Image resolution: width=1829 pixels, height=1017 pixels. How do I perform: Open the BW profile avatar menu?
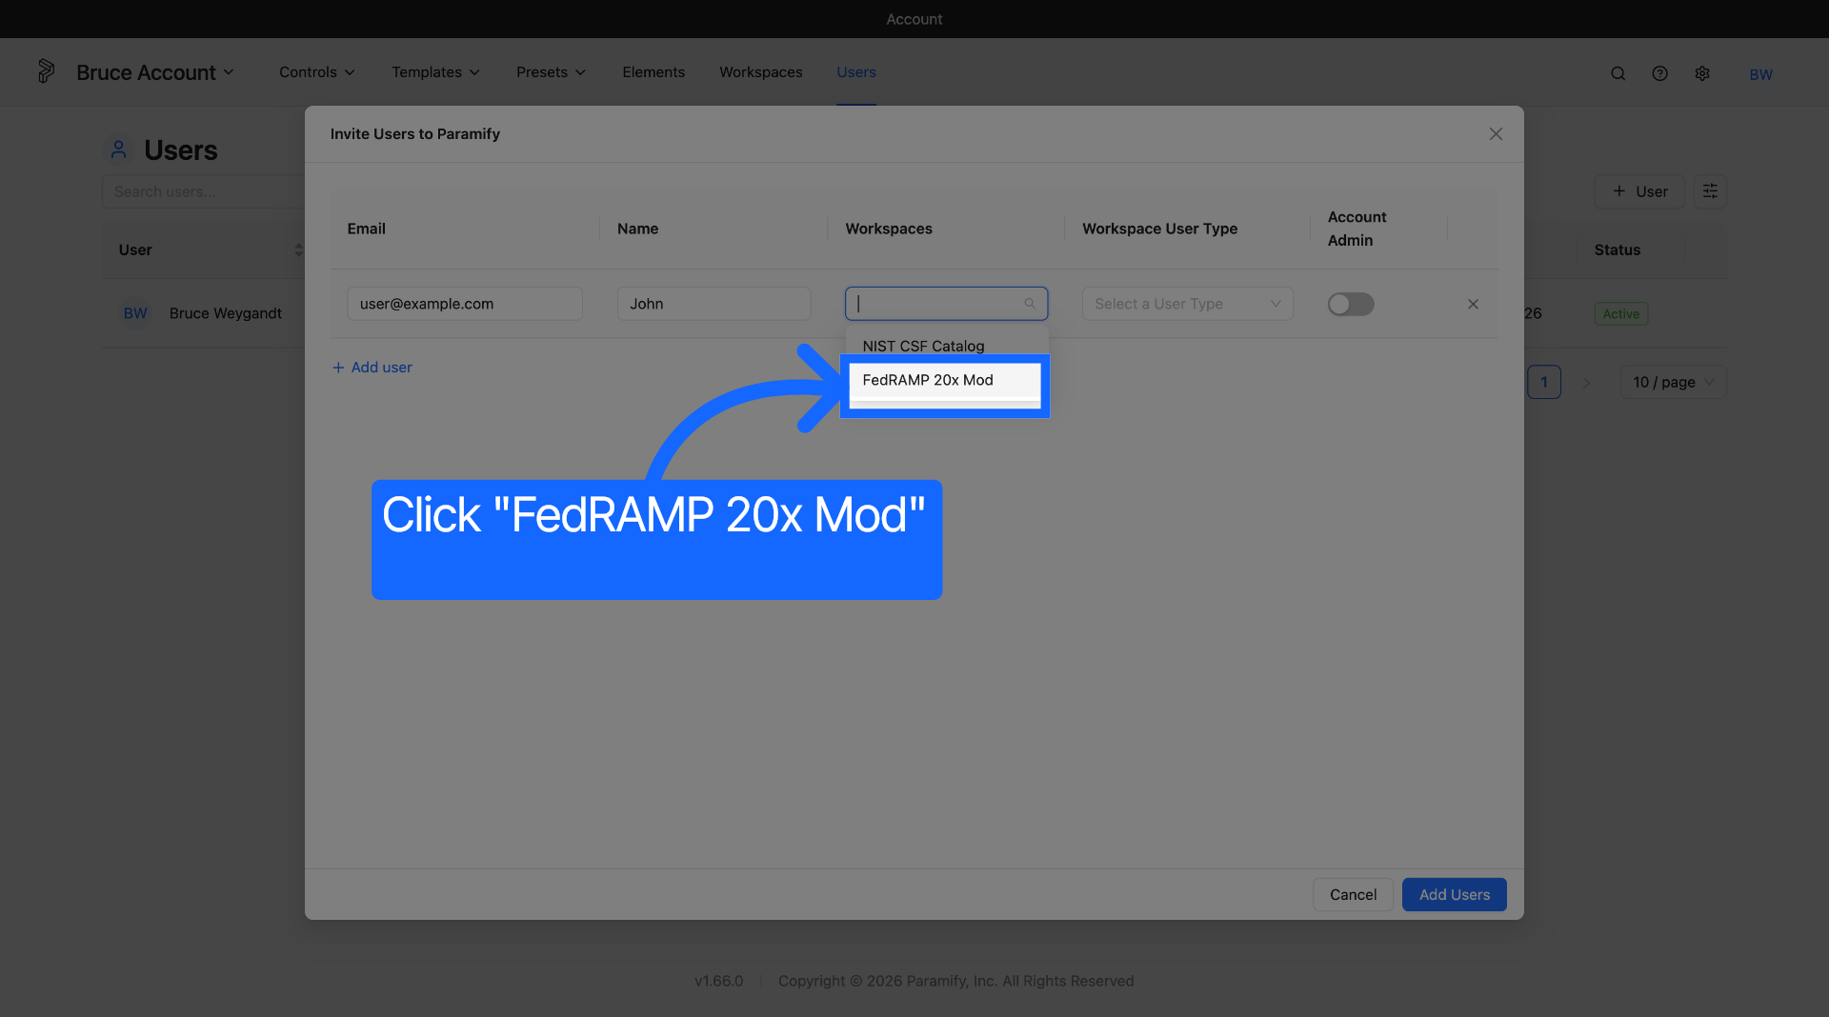pos(1760,74)
